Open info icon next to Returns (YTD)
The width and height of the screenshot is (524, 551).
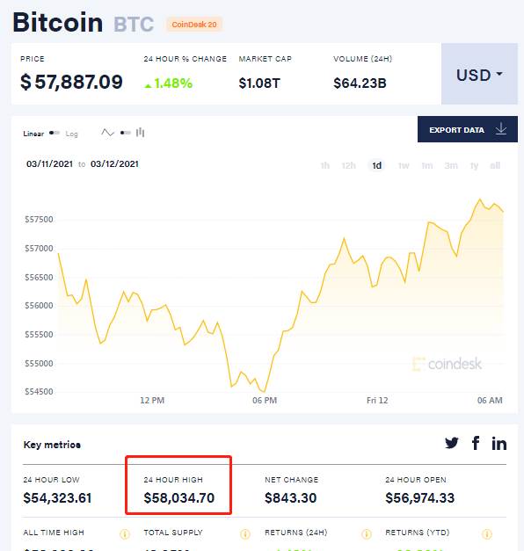tap(487, 534)
